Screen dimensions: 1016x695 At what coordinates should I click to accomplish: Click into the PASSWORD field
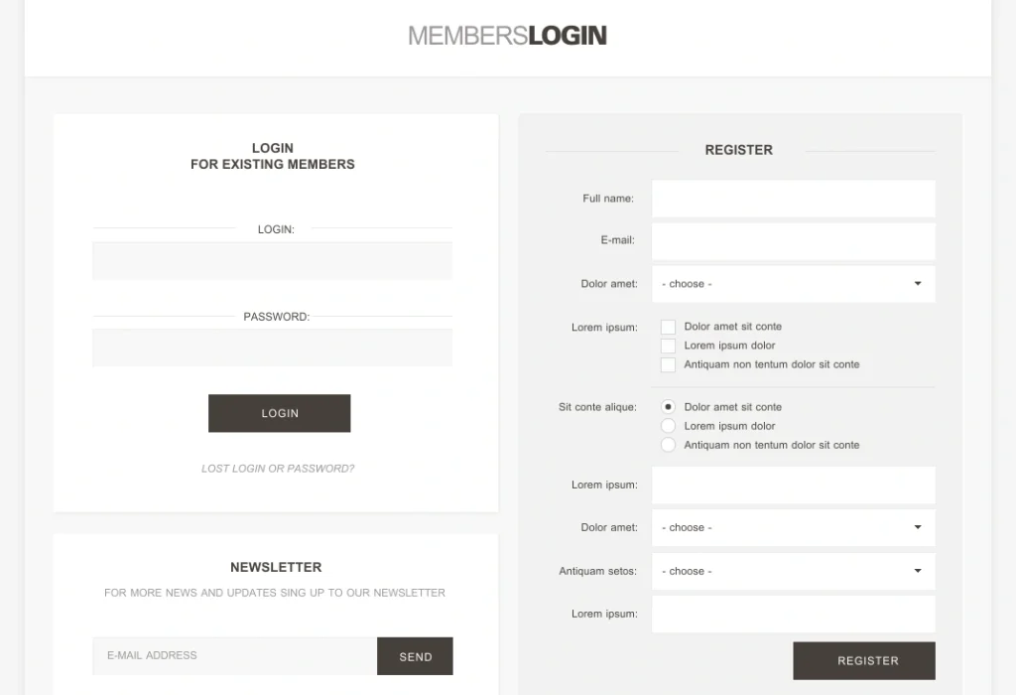coord(272,347)
